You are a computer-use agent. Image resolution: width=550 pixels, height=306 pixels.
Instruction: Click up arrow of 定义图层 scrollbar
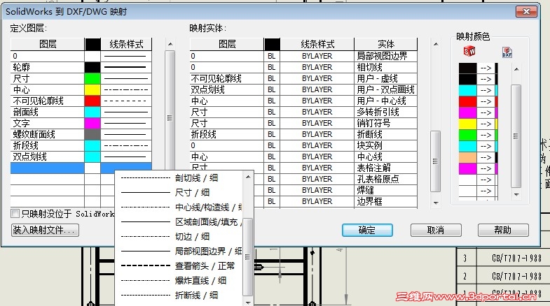coord(170,44)
